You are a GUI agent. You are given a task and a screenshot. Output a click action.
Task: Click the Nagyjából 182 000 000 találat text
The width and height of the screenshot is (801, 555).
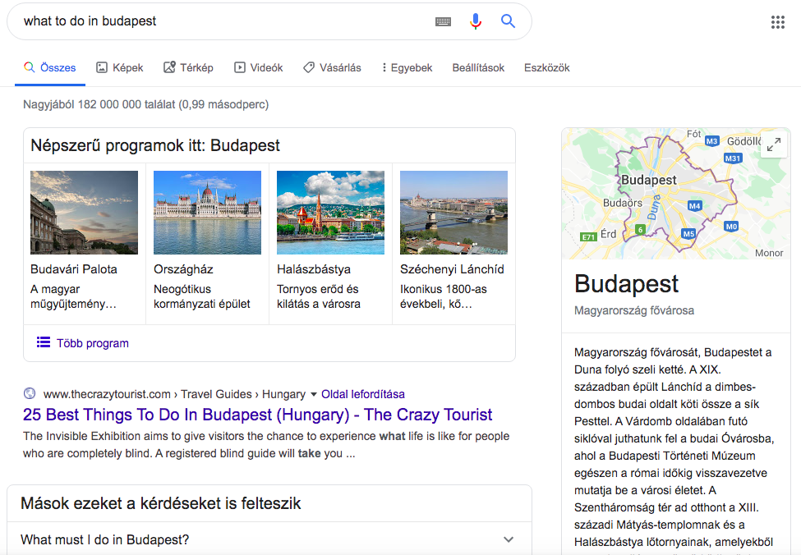point(145,104)
